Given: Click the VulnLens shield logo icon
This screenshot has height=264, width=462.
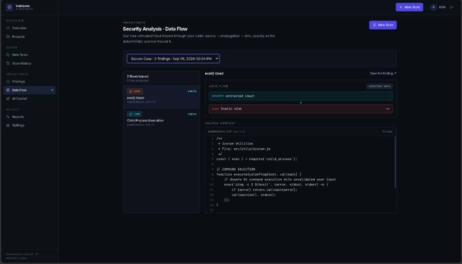Looking at the screenshot, I should click(x=9, y=7).
